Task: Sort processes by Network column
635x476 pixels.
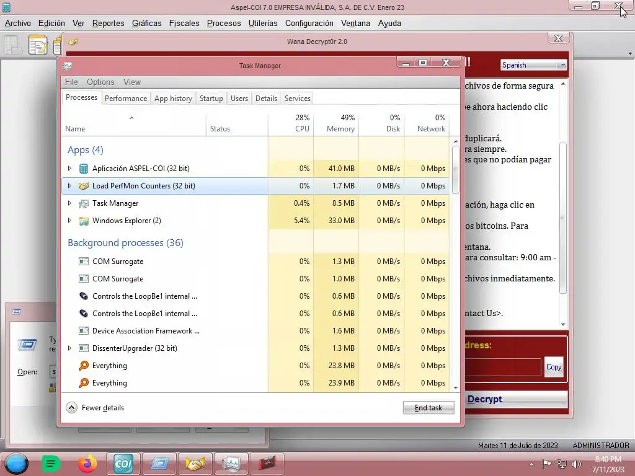Action: click(427, 123)
